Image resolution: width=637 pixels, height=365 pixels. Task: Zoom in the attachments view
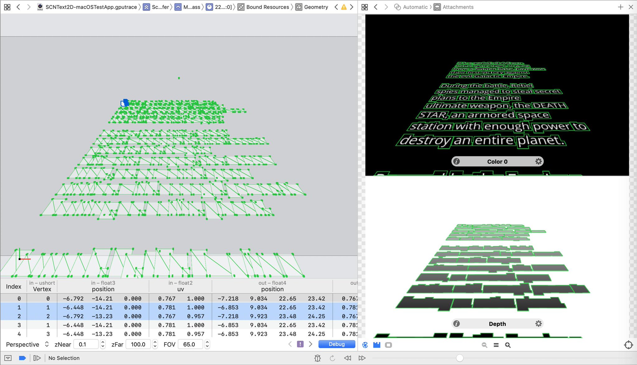coord(508,345)
